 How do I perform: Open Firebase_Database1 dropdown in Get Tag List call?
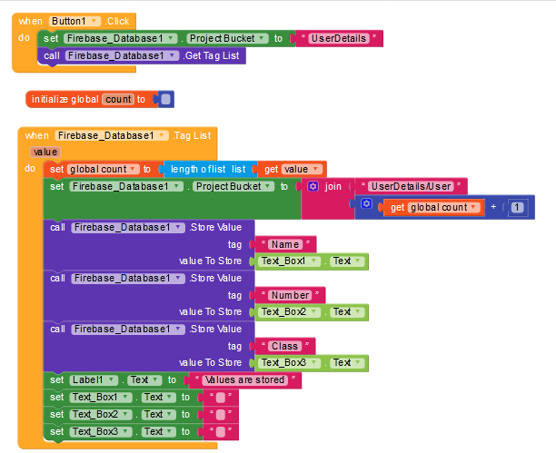click(x=122, y=55)
